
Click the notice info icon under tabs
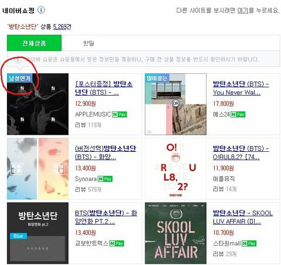(x=18, y=59)
